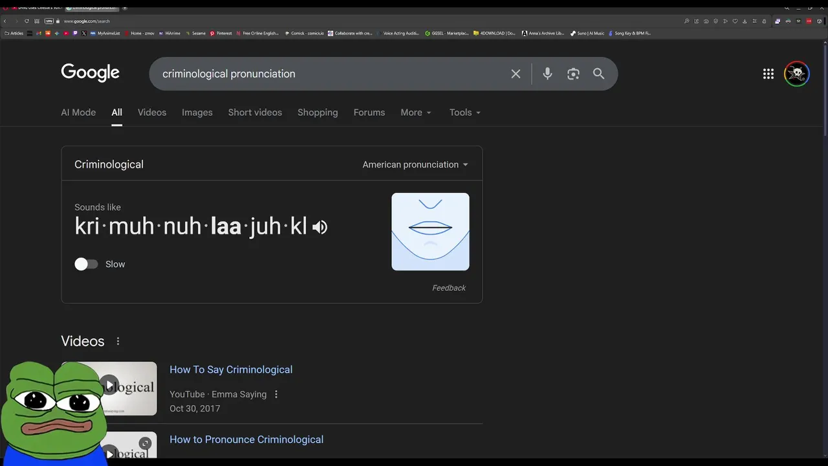Image resolution: width=828 pixels, height=466 pixels.
Task: Open the Suno AI Music bookmark
Action: point(587,33)
